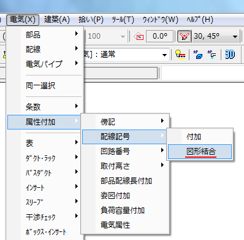Screen dimensions: 244x240
Task: Choose 部品配線長付加 command
Action: 125,180
